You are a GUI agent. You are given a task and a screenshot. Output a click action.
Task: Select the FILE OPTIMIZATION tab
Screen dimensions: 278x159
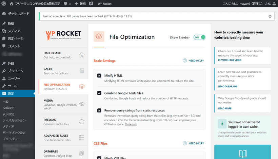(x=63, y=87)
